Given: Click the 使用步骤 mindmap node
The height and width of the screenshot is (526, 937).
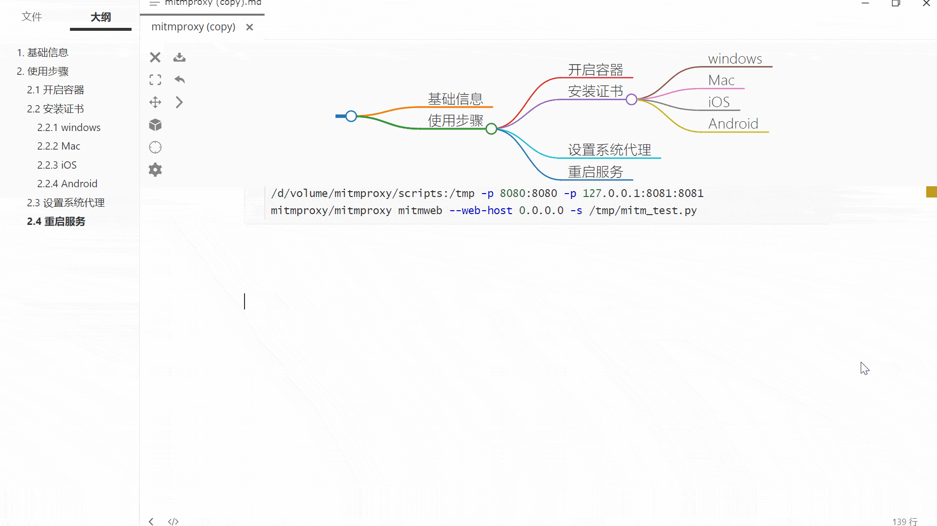Looking at the screenshot, I should (455, 120).
